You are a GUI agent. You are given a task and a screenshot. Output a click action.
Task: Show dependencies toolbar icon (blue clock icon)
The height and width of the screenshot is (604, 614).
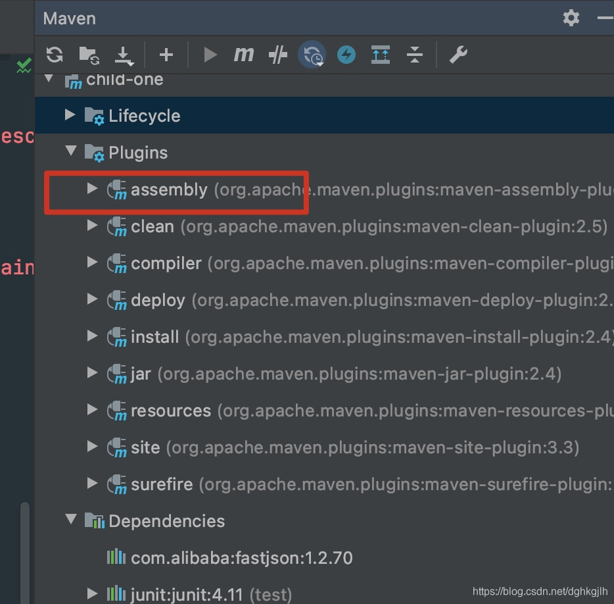tap(312, 55)
